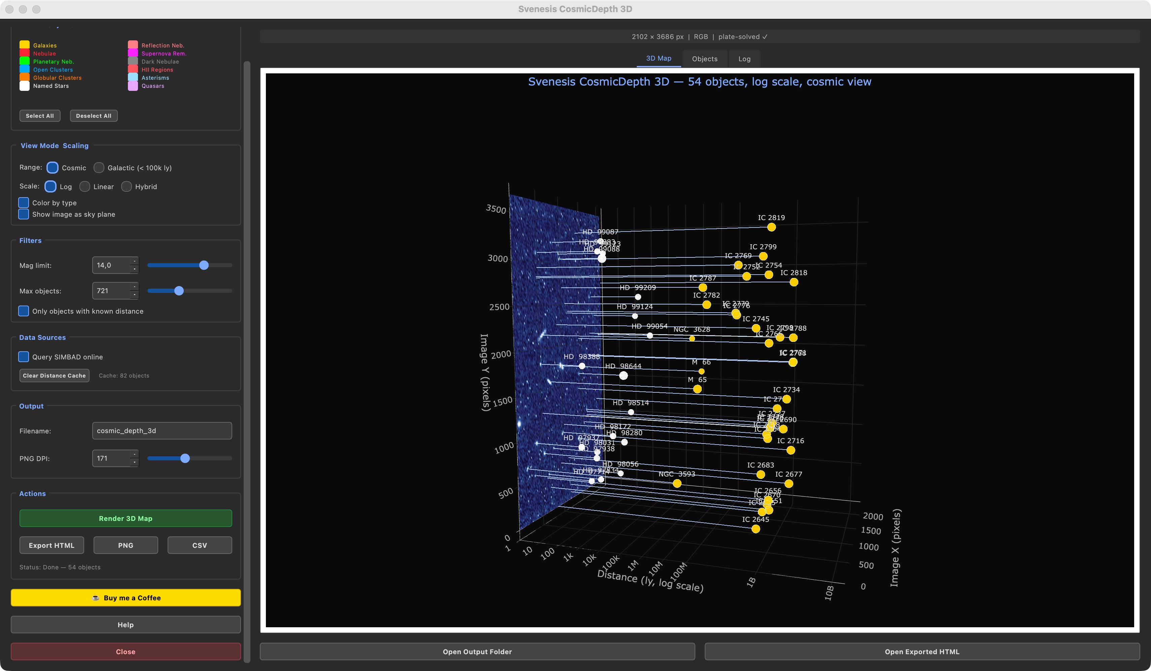
Task: Click the Quasars purple legend swatch
Action: [133, 86]
